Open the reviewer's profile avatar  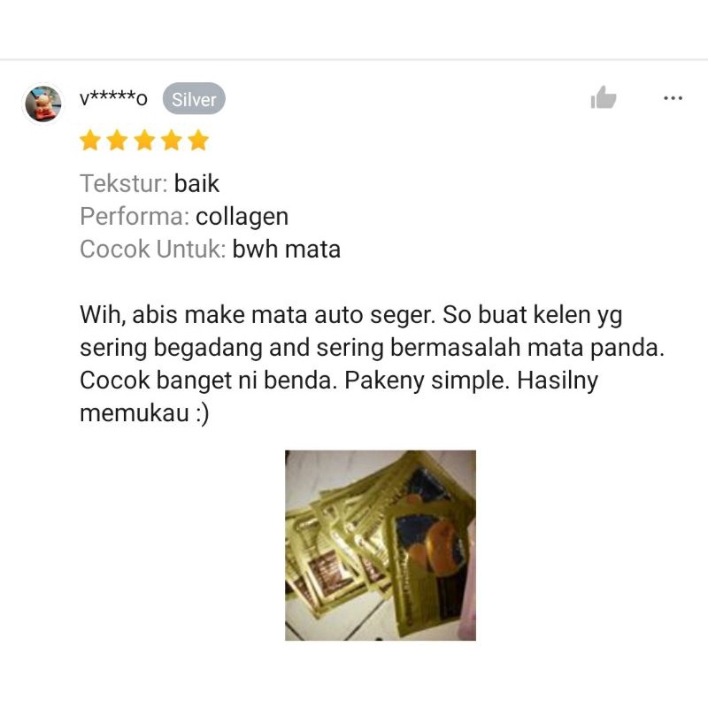[x=42, y=104]
